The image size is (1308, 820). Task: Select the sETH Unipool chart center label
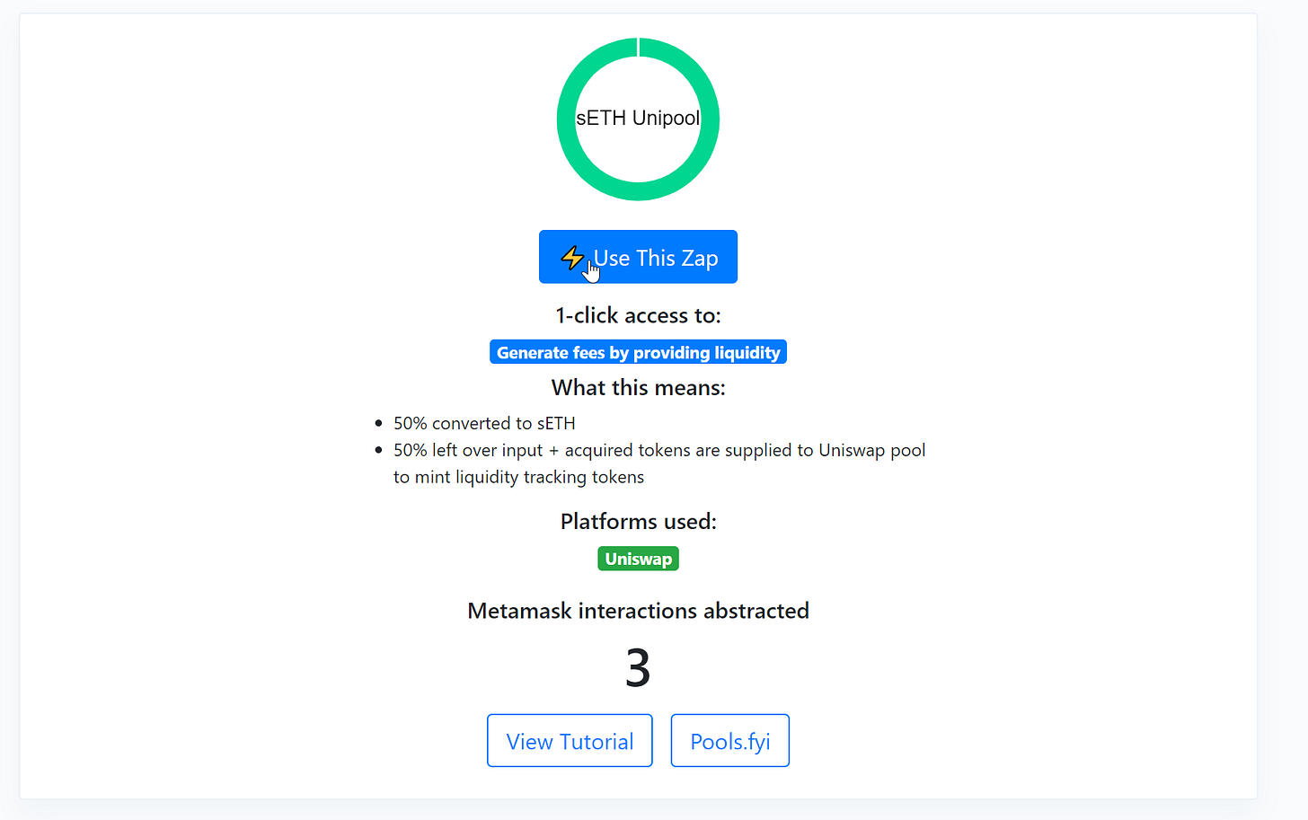[638, 118]
